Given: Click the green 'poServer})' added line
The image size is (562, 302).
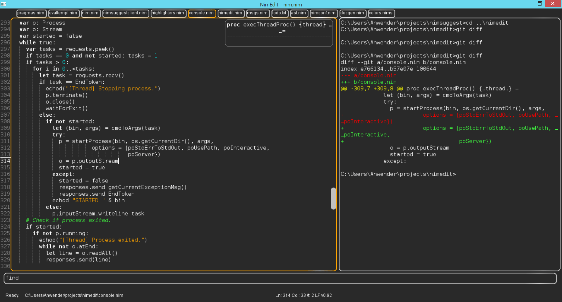Looking at the screenshot, I should click(475, 141).
